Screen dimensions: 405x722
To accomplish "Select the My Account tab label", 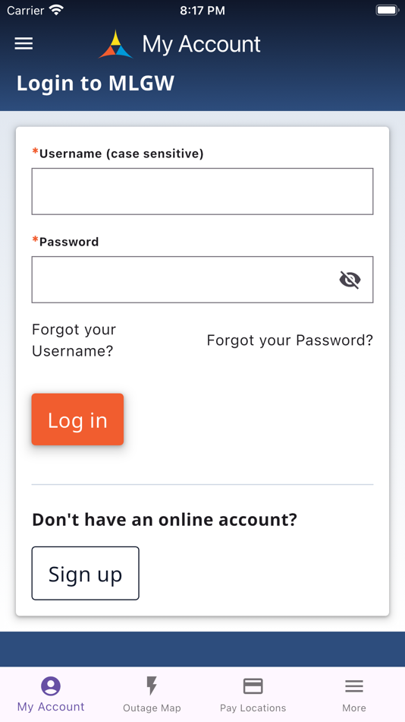I will [51, 707].
